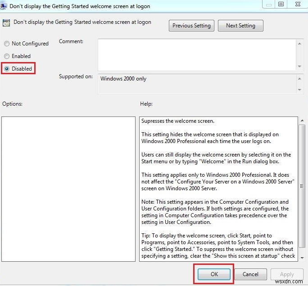
Task: Click the policy setting icon beside the heading
Action: point(6,23)
